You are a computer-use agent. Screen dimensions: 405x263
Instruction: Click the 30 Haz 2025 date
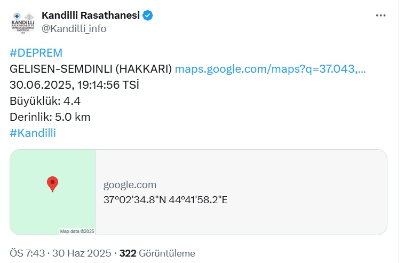(82, 253)
